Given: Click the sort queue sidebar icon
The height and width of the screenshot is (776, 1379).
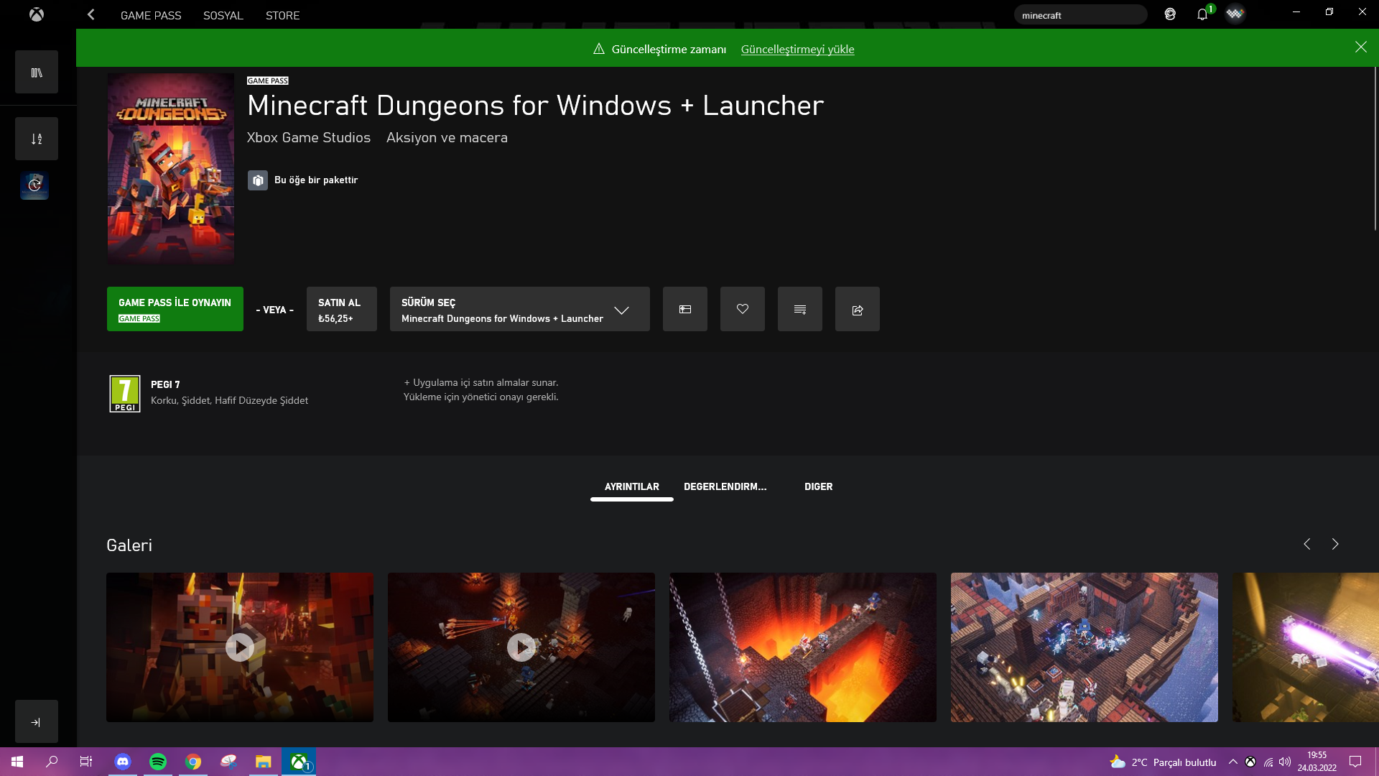Looking at the screenshot, I should pos(37,139).
